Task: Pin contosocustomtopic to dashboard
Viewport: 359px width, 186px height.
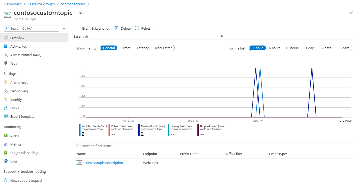Action: [x=81, y=12]
